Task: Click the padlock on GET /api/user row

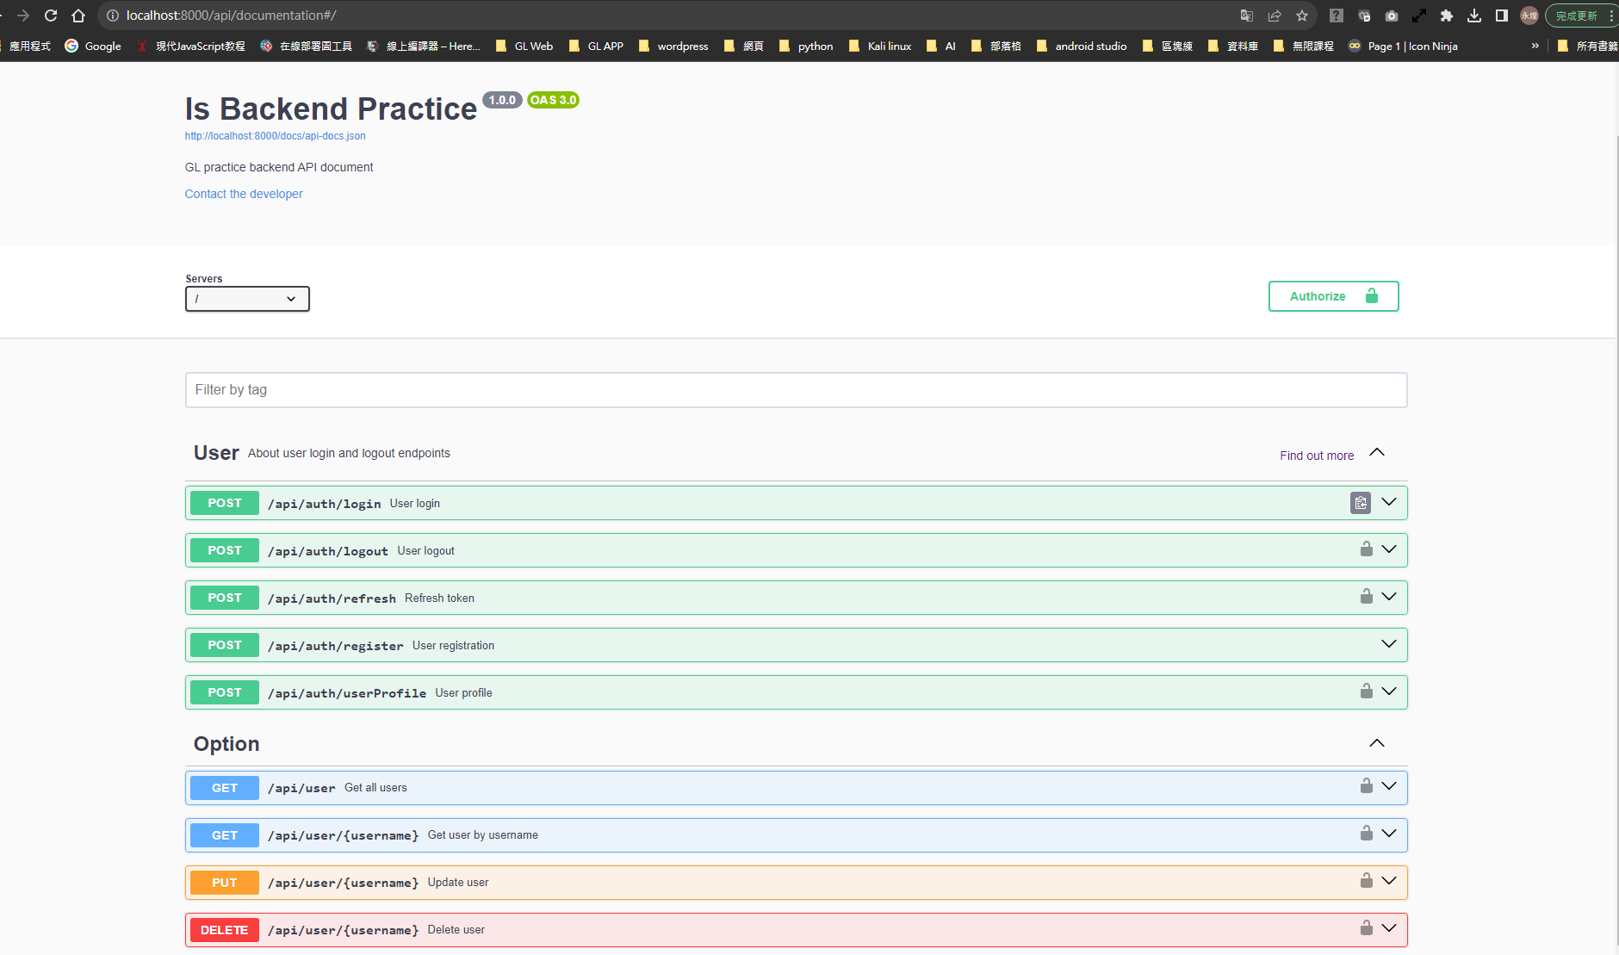Action: tap(1365, 785)
